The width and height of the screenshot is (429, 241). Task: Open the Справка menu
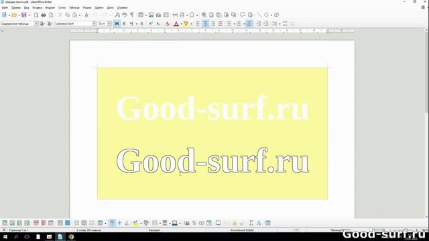point(122,7)
